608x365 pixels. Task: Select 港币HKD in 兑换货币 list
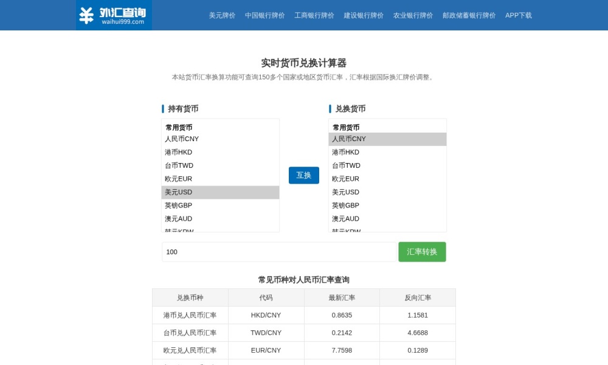pos(387,152)
